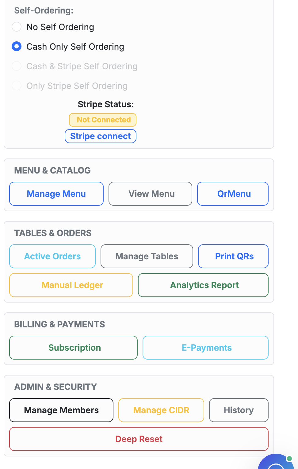The image size is (298, 469).
Task: Open the chat widget bubble icon
Action: 277,462
